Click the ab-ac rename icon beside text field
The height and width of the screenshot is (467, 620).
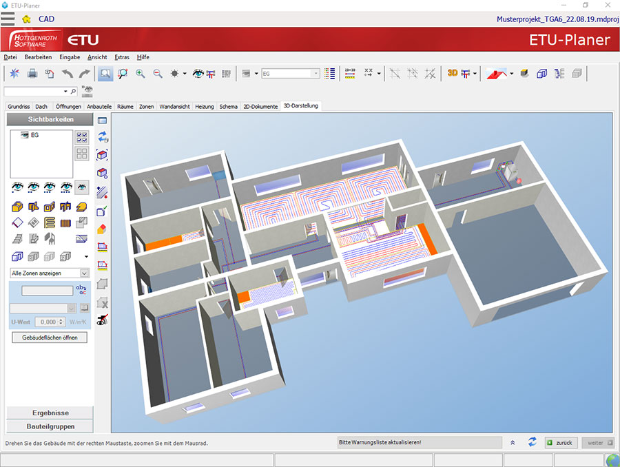[x=81, y=290]
